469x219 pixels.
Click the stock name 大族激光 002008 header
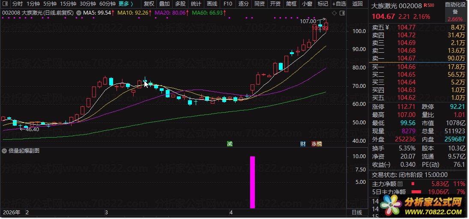pyautogui.click(x=396, y=6)
